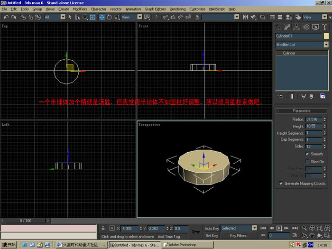
Task: Click the time slider 0 / 100 handle
Action: pyautogui.click(x=26, y=221)
